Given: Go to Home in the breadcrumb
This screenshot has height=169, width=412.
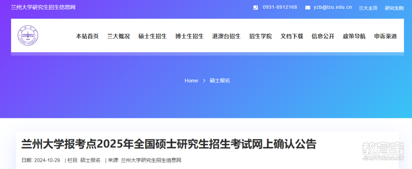Looking at the screenshot, I should [x=191, y=81].
